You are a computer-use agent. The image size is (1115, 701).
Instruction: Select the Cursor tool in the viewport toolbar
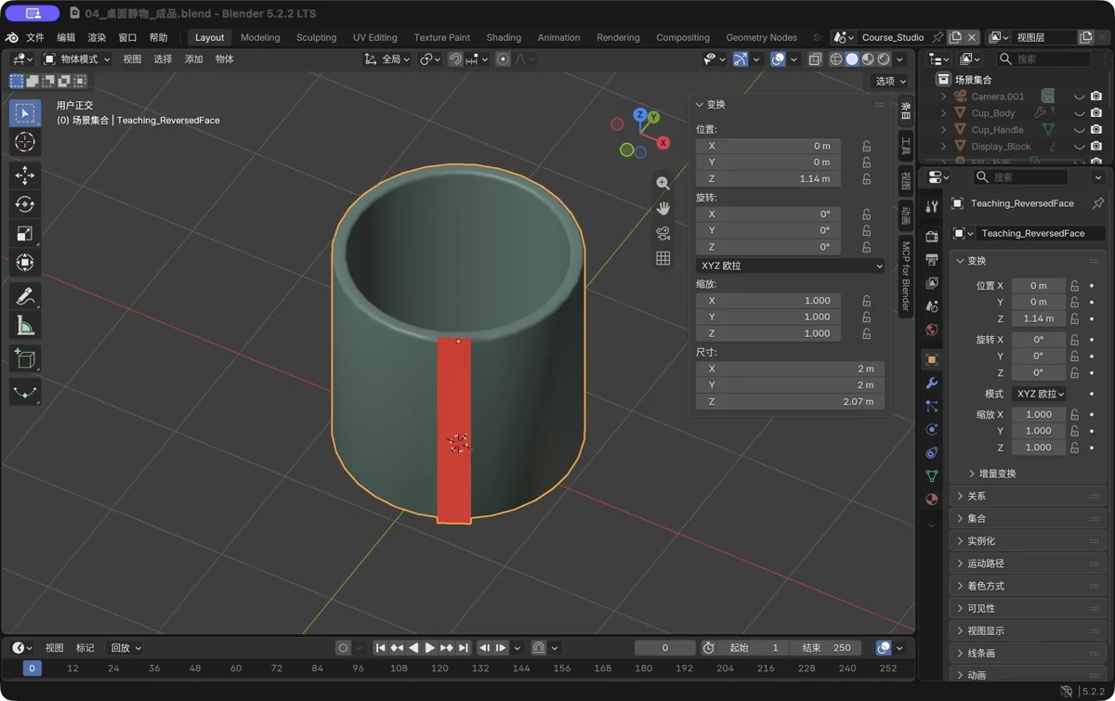[x=25, y=142]
